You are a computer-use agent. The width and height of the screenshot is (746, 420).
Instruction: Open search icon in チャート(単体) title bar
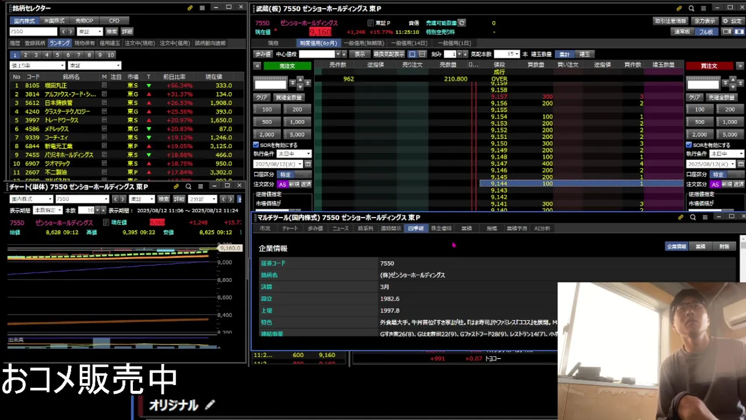tap(188, 186)
